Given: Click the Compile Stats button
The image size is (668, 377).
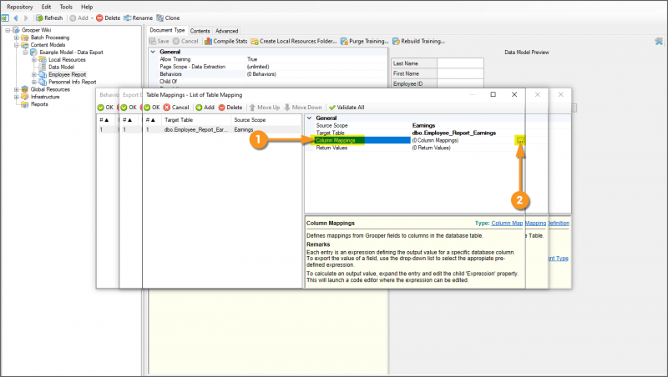Looking at the screenshot, I should coord(225,41).
